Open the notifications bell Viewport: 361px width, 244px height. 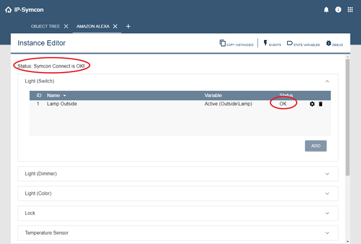click(326, 9)
